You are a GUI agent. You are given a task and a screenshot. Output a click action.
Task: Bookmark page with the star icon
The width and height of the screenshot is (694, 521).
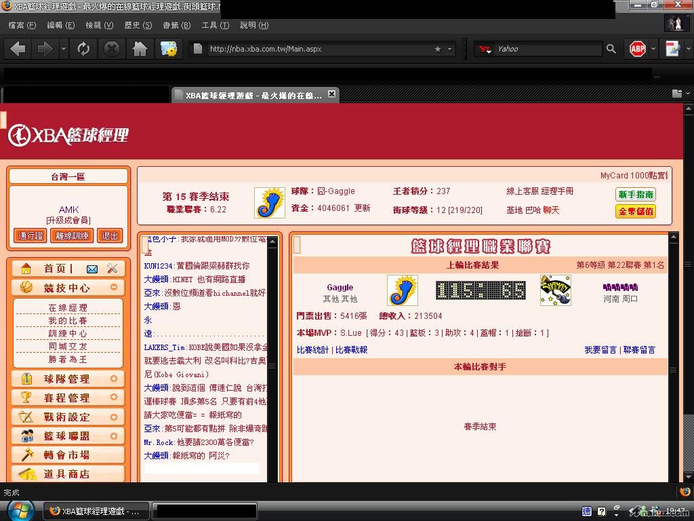click(x=438, y=49)
